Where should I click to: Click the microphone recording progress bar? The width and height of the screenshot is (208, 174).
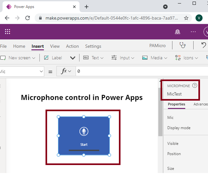pos(84,150)
